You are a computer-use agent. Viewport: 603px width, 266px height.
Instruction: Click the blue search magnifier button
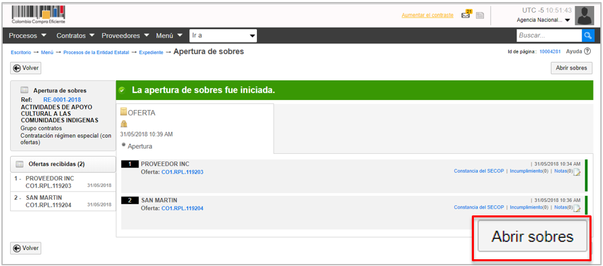tap(588, 36)
